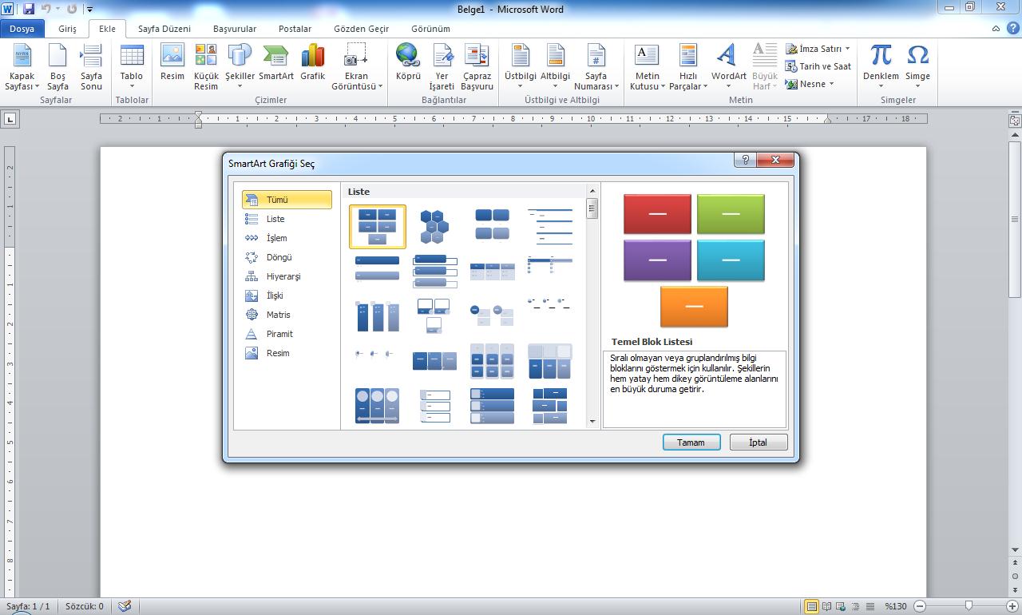The image size is (1022, 615).
Task: Select the İşlem SmartArt category
Action: click(287, 238)
